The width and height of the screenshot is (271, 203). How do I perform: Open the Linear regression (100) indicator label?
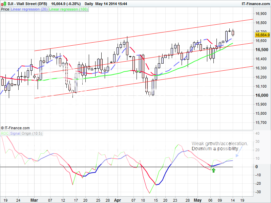[x=68, y=9]
